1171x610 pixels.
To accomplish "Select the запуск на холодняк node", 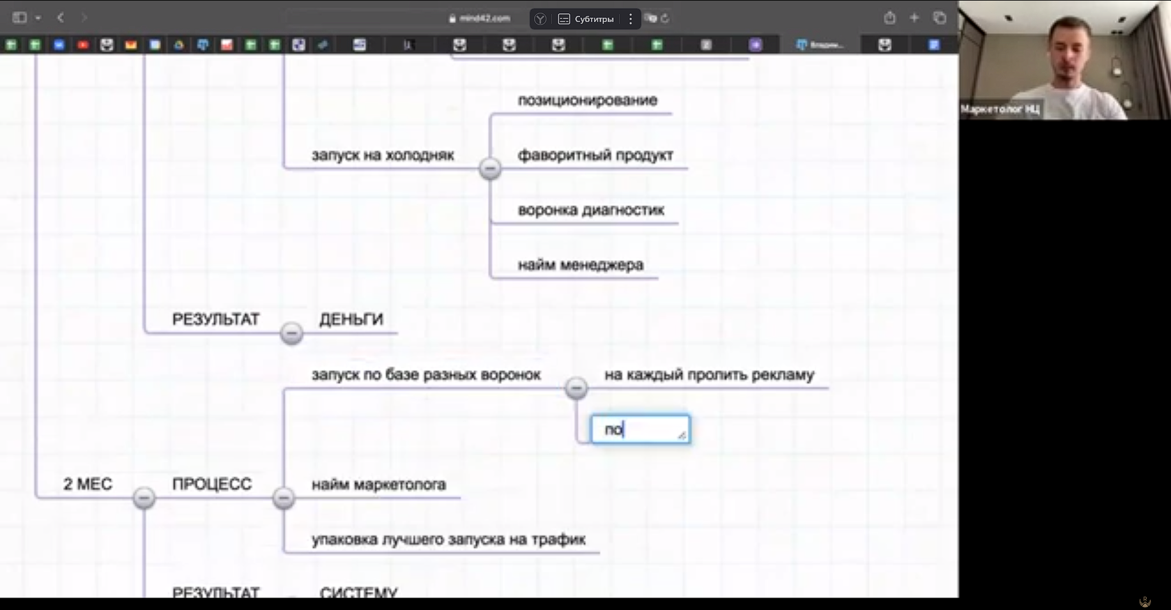I will click(383, 155).
